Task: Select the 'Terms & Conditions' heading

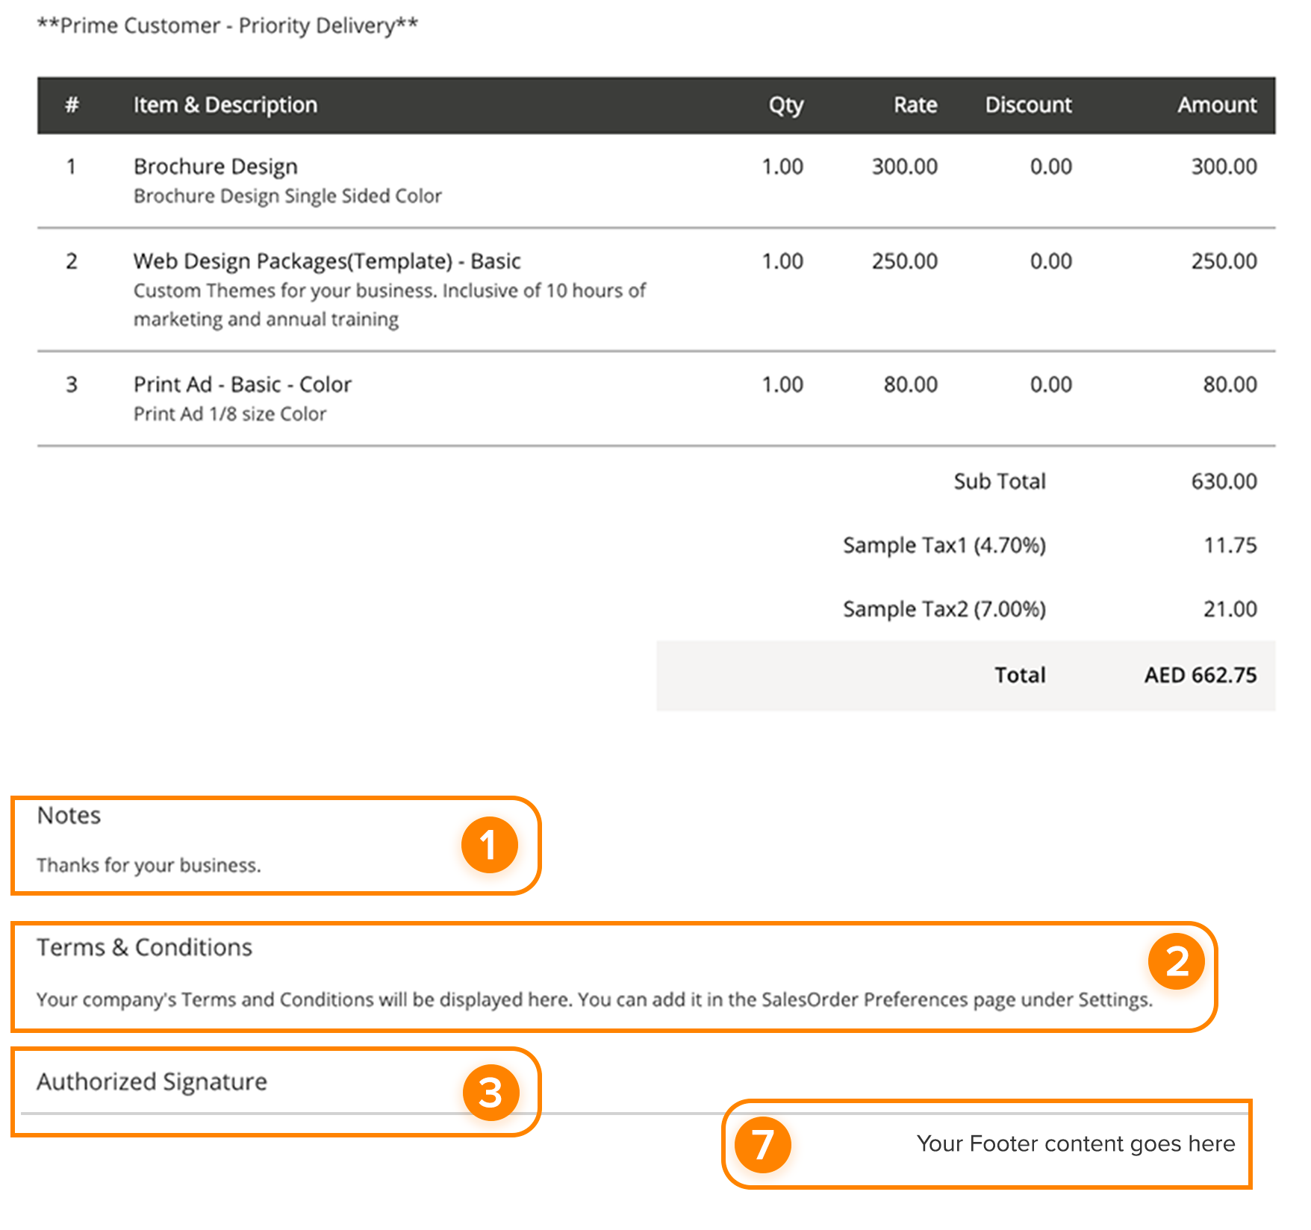Action: click(x=144, y=947)
